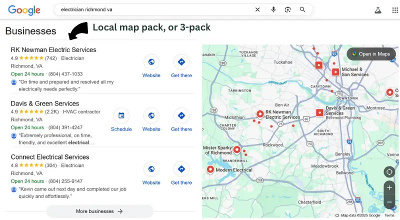Open RK Newman Electric Services listing title
This screenshot has width=400, height=220.
53,50
